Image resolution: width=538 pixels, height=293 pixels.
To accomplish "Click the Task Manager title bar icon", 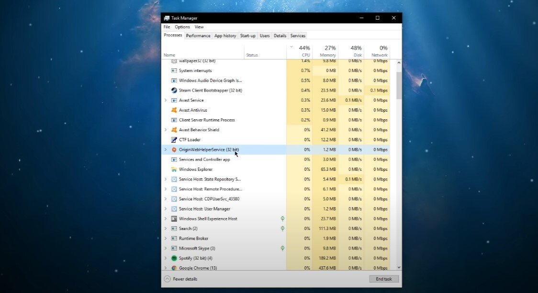I will 167,18.
